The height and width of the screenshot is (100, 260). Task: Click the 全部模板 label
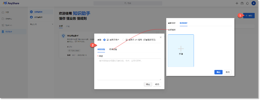click(172, 30)
